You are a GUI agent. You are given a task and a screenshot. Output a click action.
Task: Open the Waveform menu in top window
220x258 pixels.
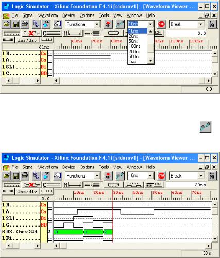pos(48,15)
